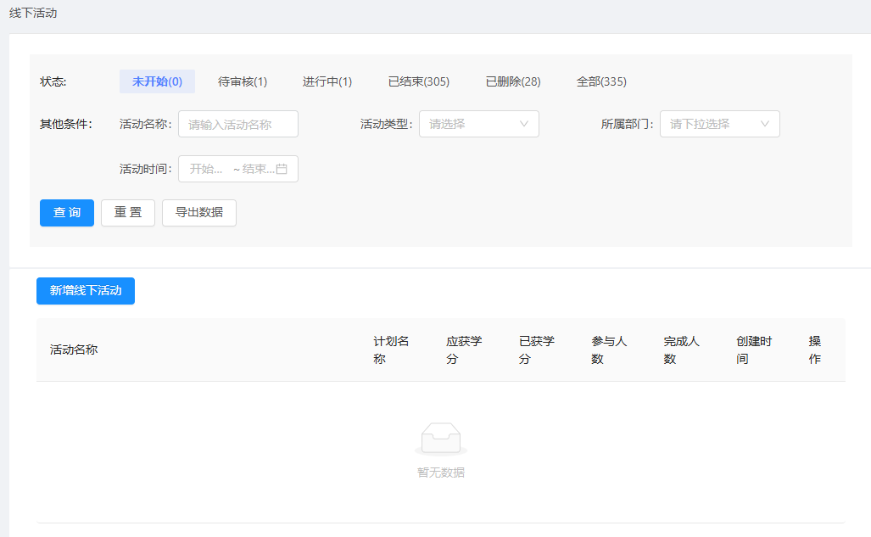The height and width of the screenshot is (537, 871).
Task: Show 进行中(1) activities
Action: click(327, 81)
